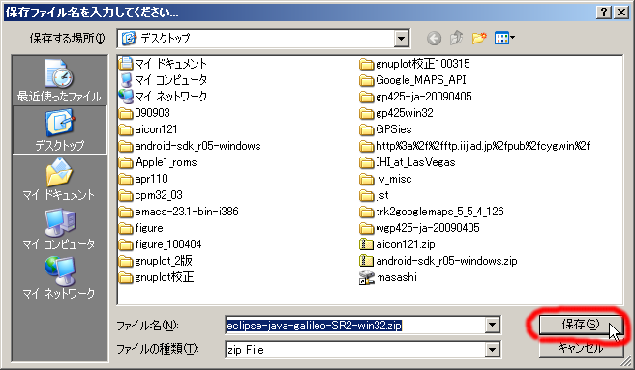This screenshot has height=370, width=635.
Task: Select the cpm32_03 folder
Action: [151, 195]
